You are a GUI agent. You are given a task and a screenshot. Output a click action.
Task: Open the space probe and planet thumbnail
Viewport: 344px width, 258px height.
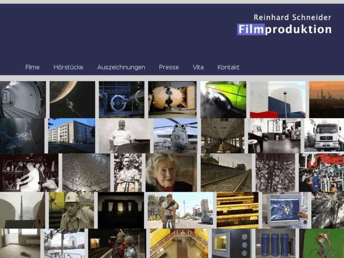point(72,100)
